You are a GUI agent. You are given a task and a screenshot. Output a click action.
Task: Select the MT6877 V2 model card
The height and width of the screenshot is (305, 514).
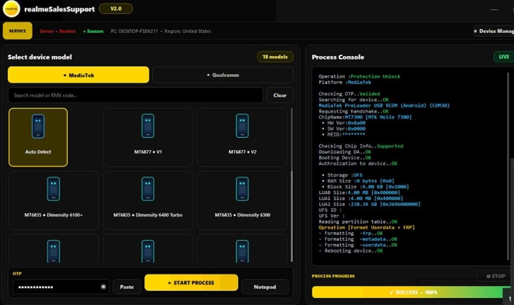[x=242, y=137]
